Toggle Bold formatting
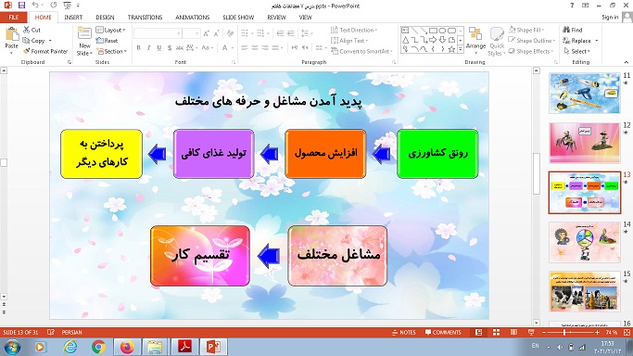Viewport: 633px width, 356px height. click(x=138, y=47)
